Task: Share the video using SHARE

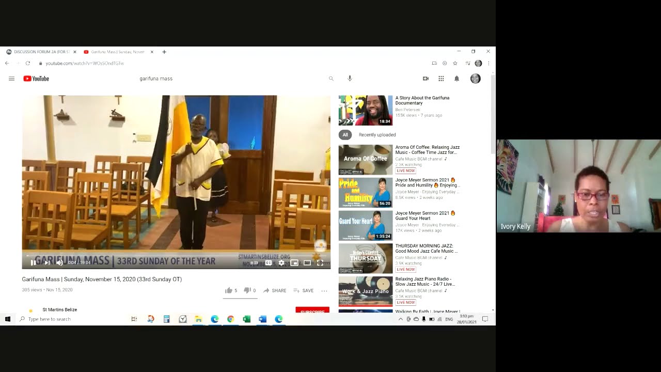Action: (275, 290)
